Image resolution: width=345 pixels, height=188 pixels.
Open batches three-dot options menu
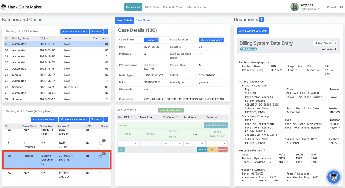(x=106, y=32)
